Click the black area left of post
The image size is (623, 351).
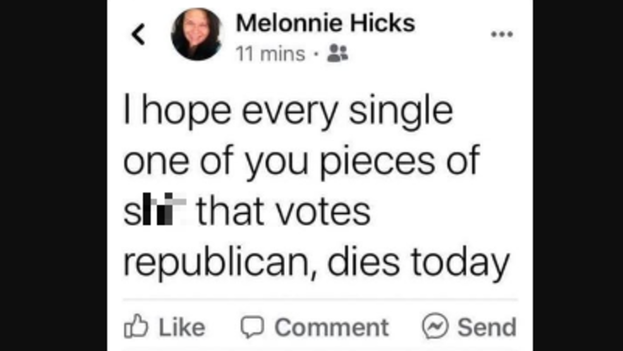(x=53, y=175)
